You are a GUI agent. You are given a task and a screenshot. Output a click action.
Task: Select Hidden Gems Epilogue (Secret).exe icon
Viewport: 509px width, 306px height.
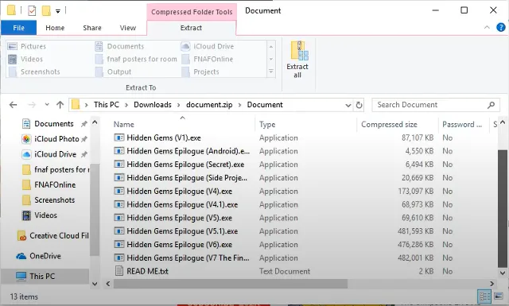(119, 165)
